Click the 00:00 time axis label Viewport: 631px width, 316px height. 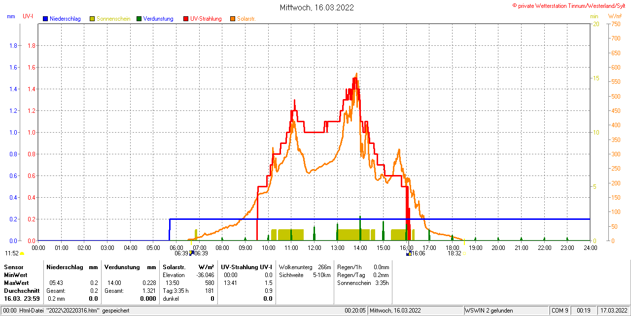click(x=38, y=247)
